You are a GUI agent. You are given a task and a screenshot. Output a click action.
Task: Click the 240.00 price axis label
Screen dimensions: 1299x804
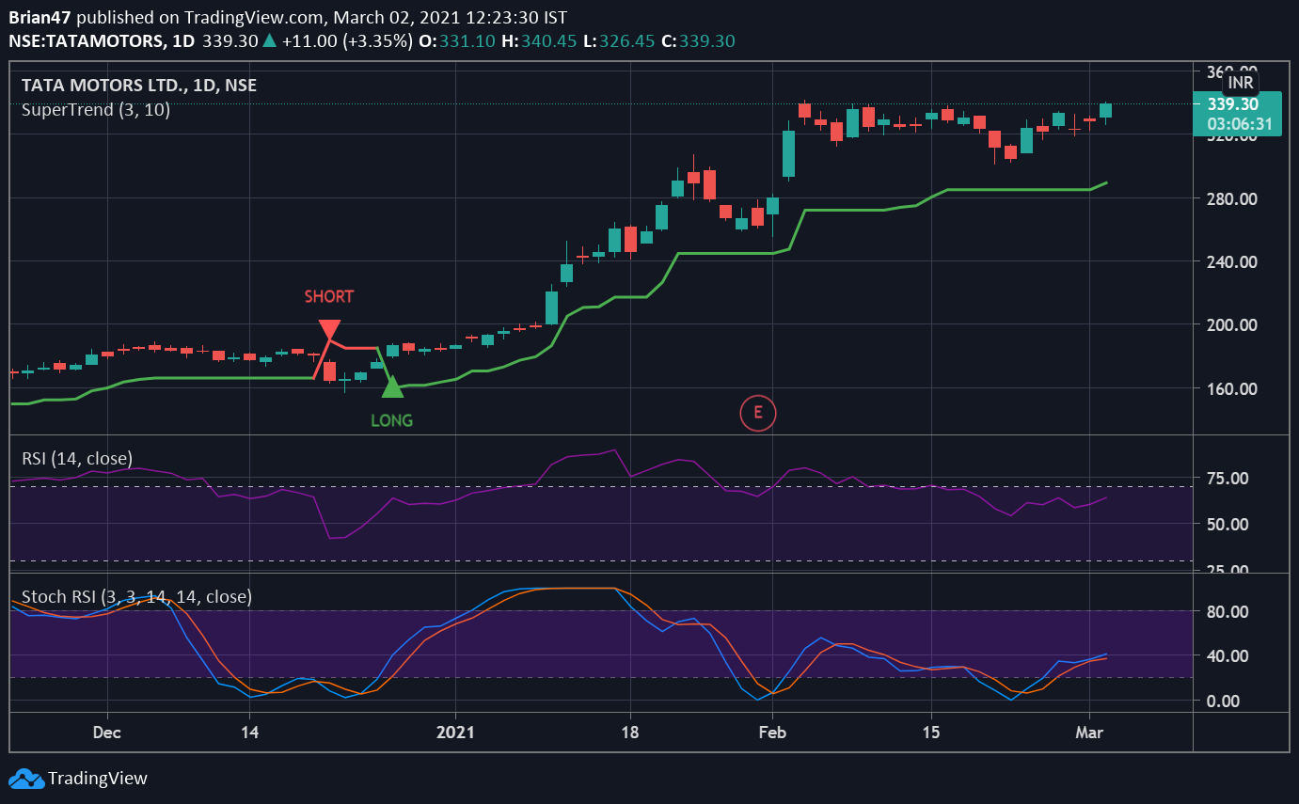(1230, 262)
